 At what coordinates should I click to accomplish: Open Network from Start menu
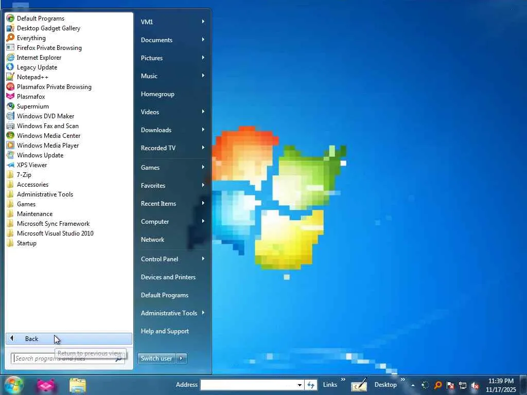pos(172,240)
